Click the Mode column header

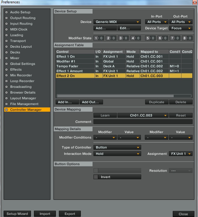[x=133, y=52]
